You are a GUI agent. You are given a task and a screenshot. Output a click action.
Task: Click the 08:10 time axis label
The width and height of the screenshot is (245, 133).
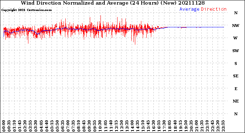pyautogui.click(x=78, y=126)
